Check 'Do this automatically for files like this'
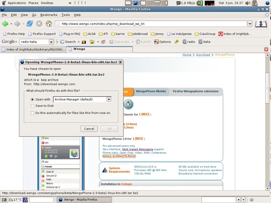Screen dimensions: 271x203 tap(32, 113)
